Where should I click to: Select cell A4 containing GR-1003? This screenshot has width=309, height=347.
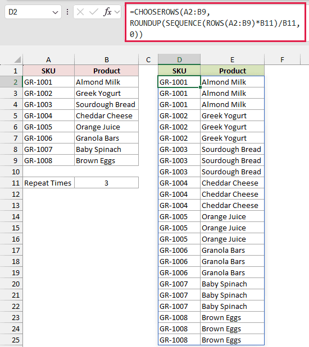tap(48, 104)
